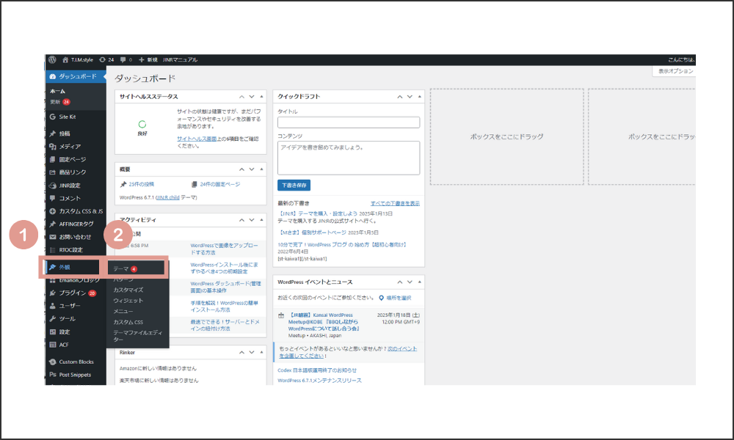This screenshot has width=734, height=440.
Task: Click the wrench icon beside ツール
Action: point(52,319)
